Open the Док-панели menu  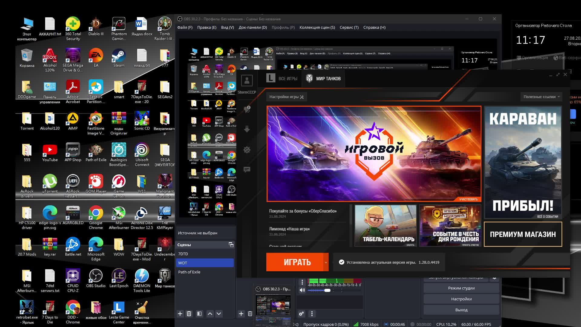point(252,27)
